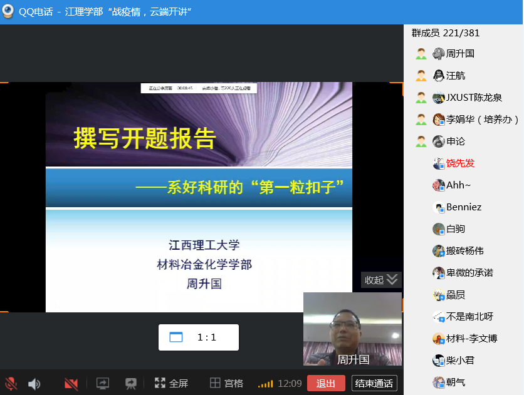
Task: Select the 1:1 display ratio option
Action: coord(198,337)
